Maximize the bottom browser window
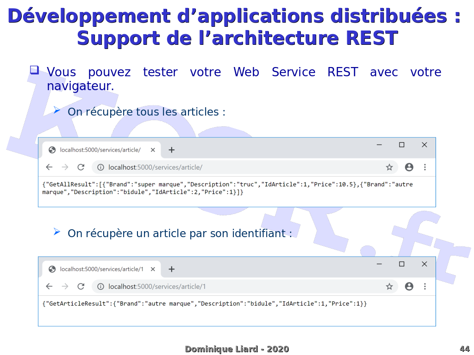The width and height of the screenshot is (474, 355). [x=402, y=264]
